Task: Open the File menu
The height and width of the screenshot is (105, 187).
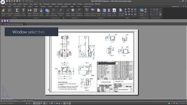Action: [6, 4]
